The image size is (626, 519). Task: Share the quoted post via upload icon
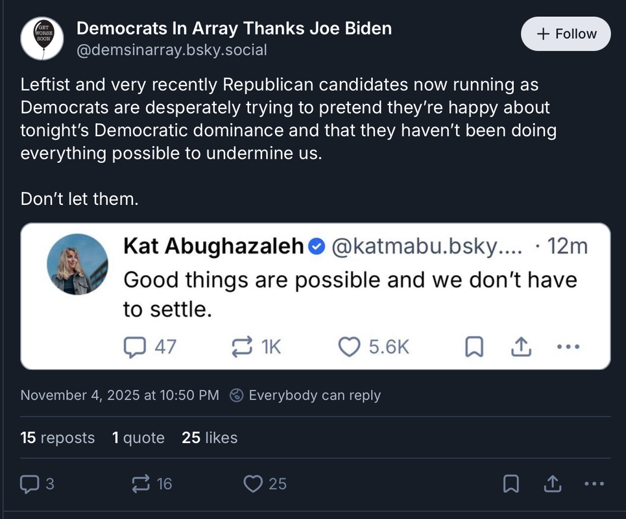click(x=520, y=348)
